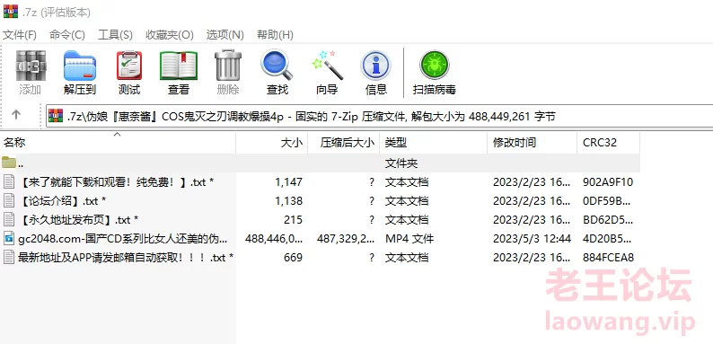Open the 选项(N) menu

225,35
